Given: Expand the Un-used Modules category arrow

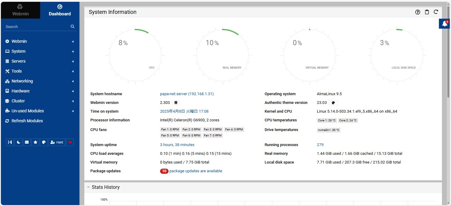Looking at the screenshot, I should [x=73, y=111].
